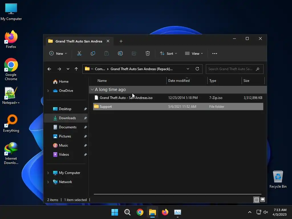Expand the address bar history dropdown

tap(188, 69)
